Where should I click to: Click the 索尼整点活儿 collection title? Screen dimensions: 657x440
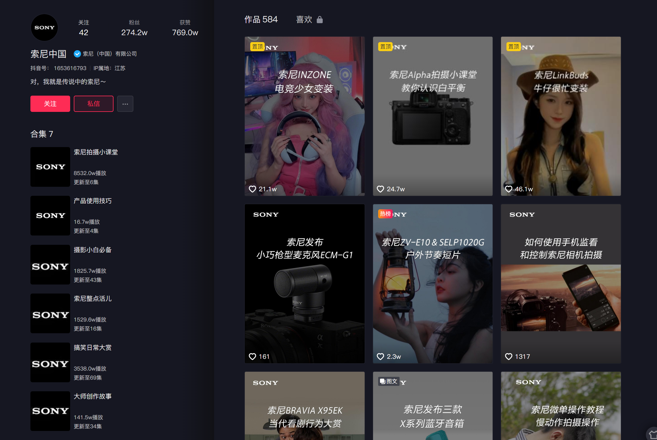click(x=93, y=299)
